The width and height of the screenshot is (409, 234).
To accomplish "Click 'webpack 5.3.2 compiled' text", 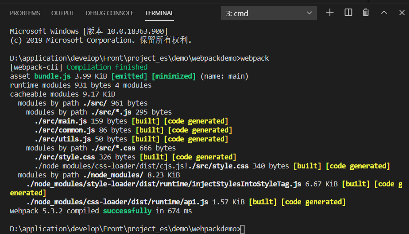I will click(54, 211).
